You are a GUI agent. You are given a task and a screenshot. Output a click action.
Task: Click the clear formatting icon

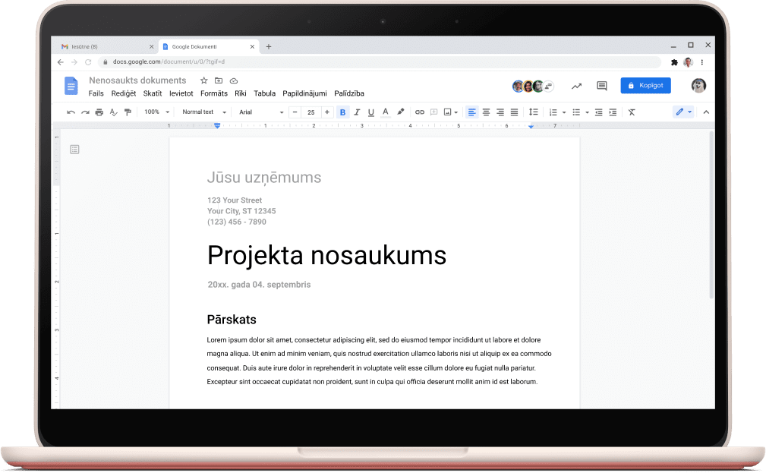[632, 112]
